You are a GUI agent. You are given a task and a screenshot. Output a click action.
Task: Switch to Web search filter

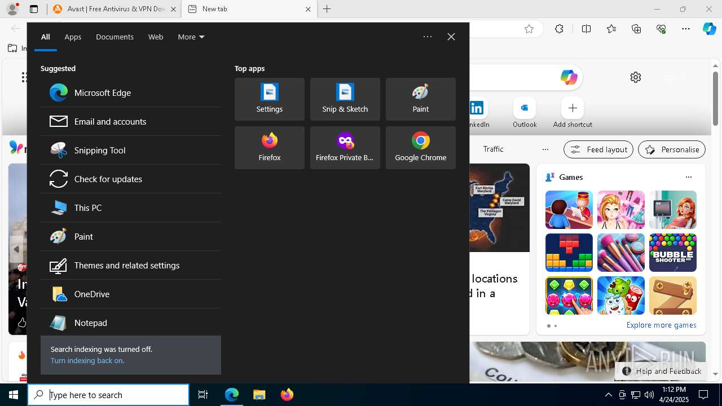coord(156,37)
